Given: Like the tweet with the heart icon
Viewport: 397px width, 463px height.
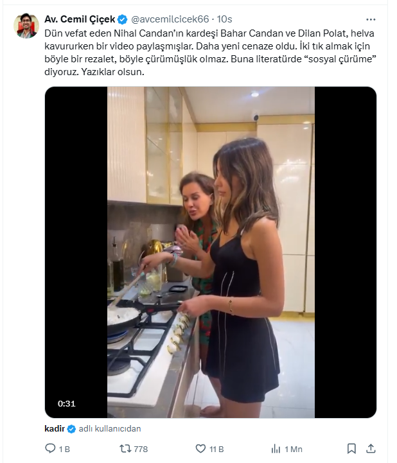Looking at the screenshot, I should coord(200,449).
